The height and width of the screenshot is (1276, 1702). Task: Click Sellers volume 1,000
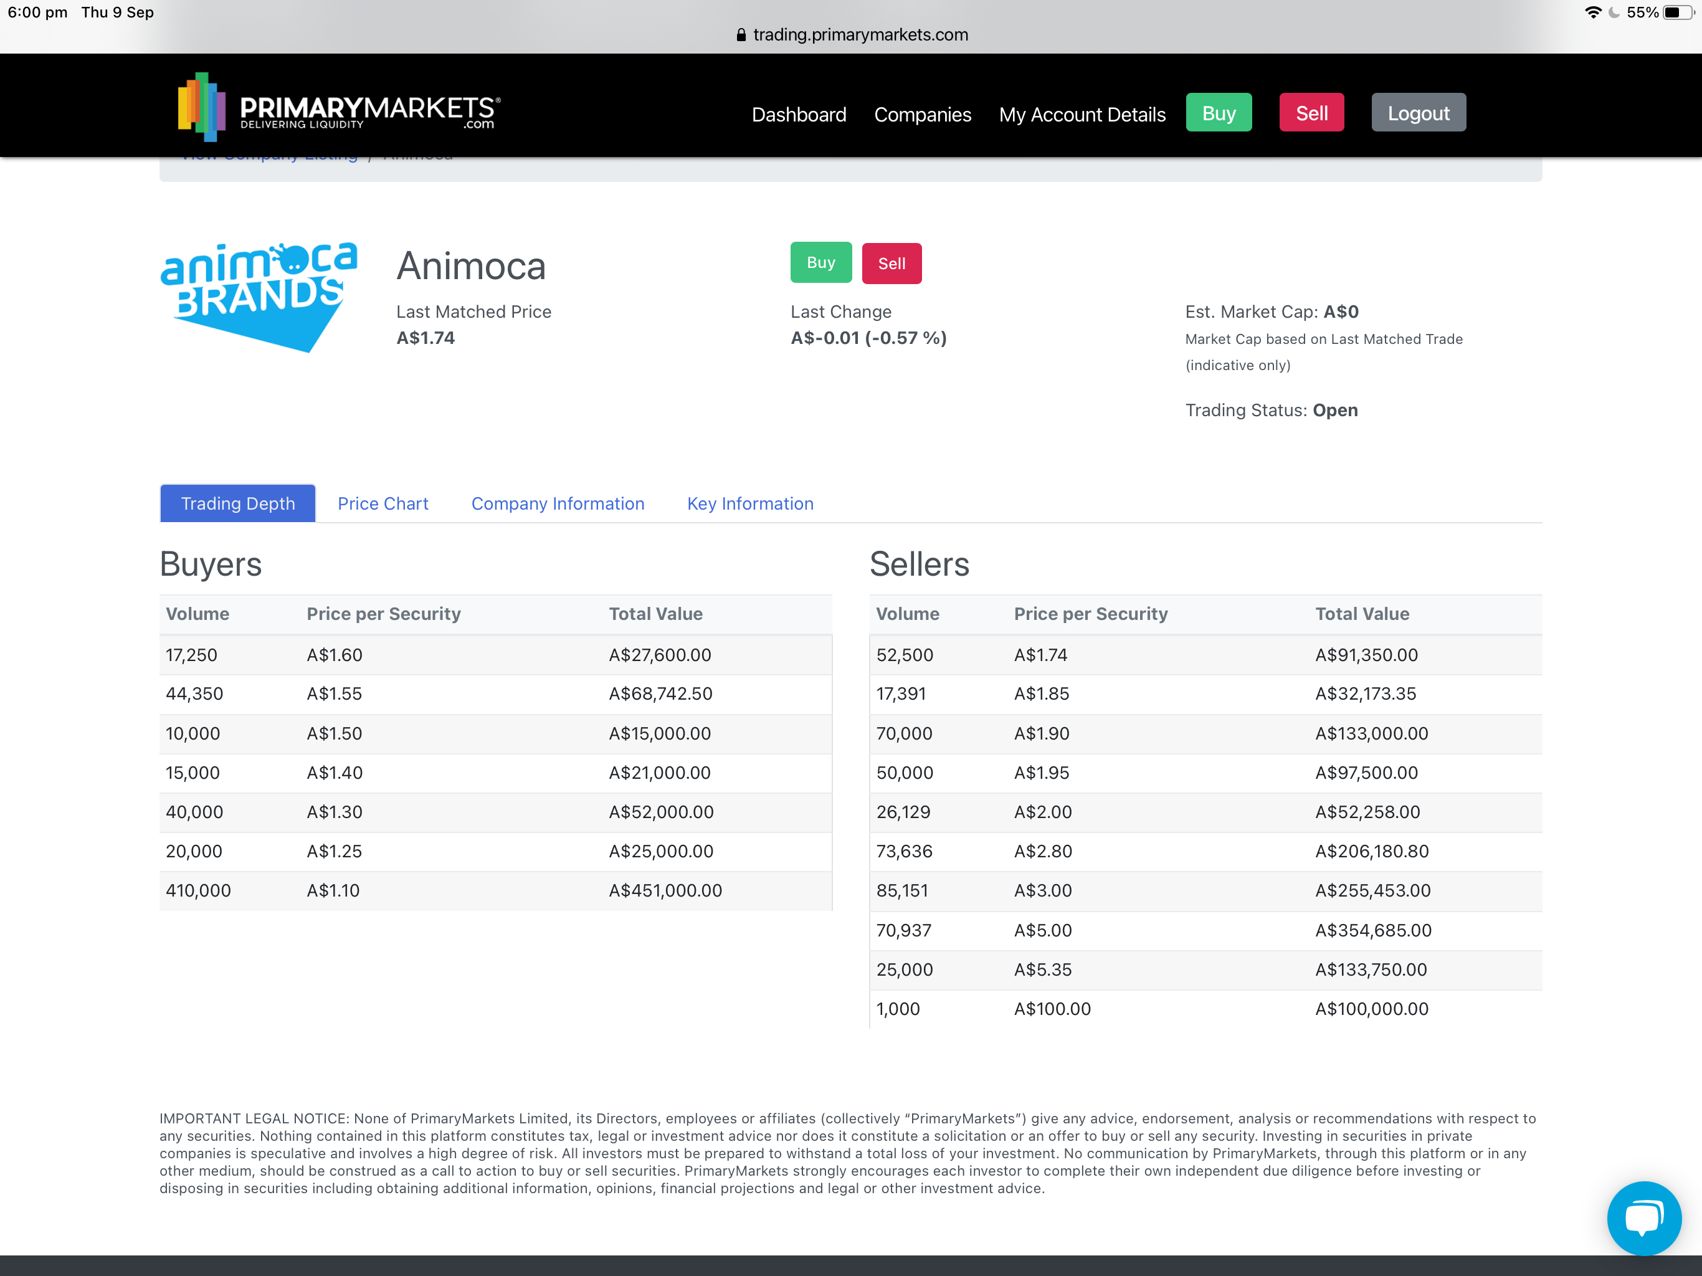[898, 1009]
